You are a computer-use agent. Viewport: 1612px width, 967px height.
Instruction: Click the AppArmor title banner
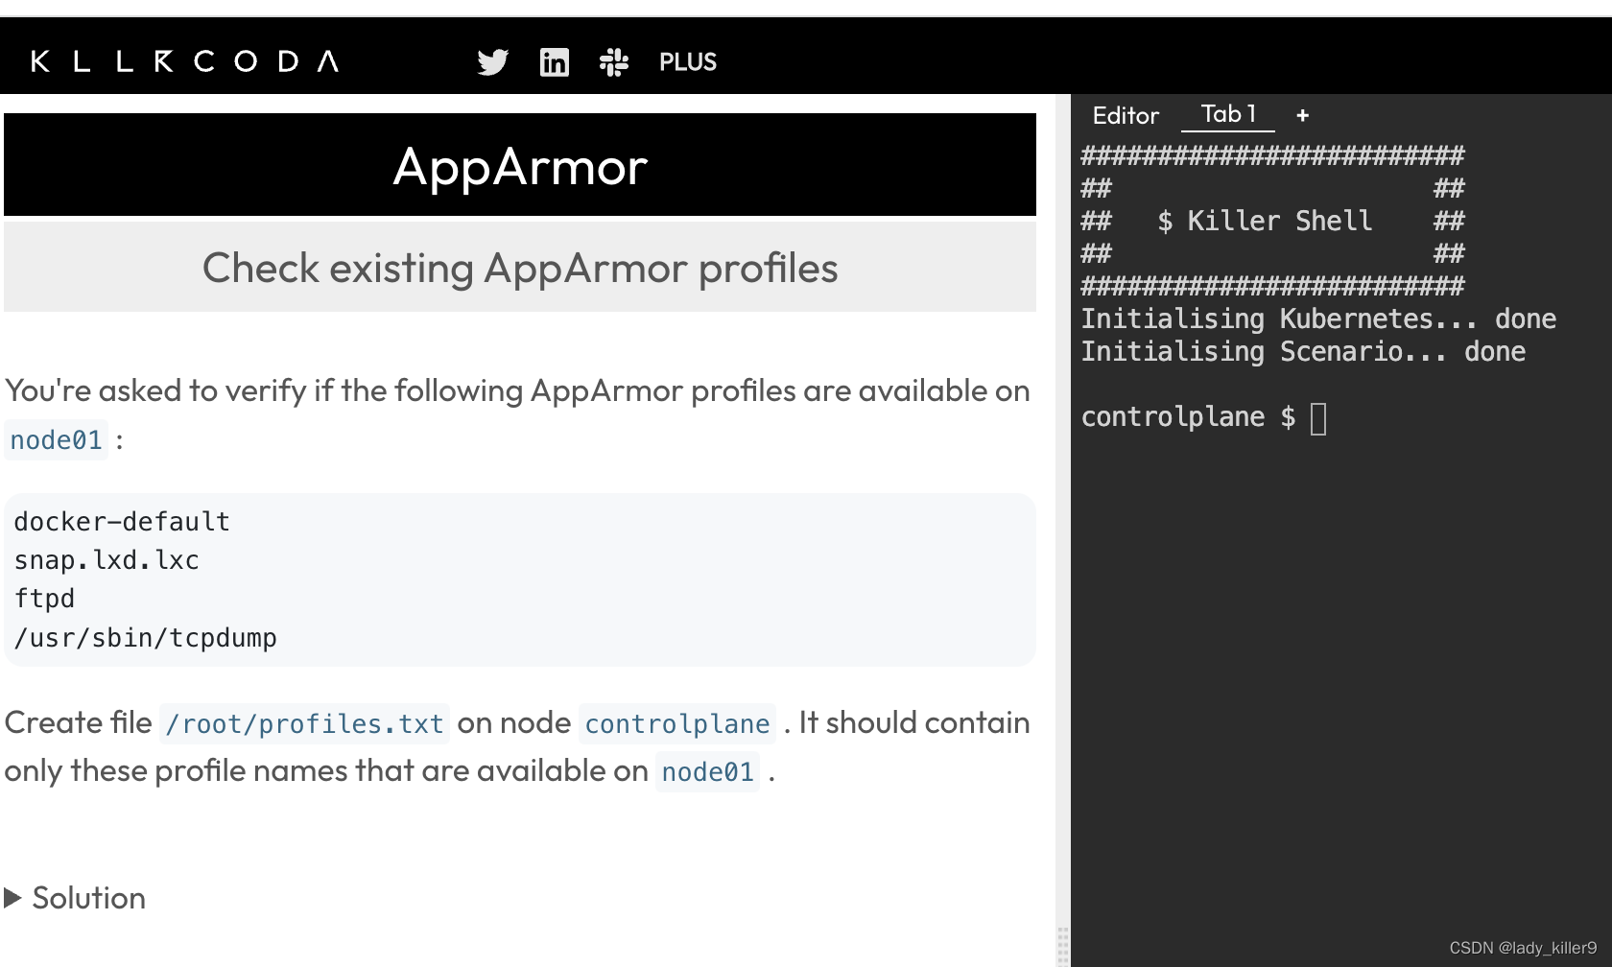click(x=520, y=165)
